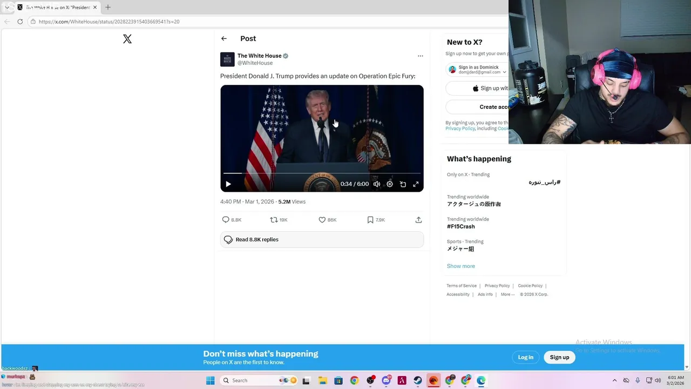The height and width of the screenshot is (389, 691).
Task: Seek along the video progress bar
Action: click(322, 173)
